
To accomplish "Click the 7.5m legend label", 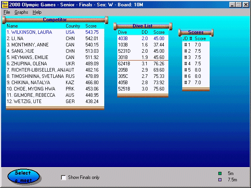I will click(x=232, y=180).
